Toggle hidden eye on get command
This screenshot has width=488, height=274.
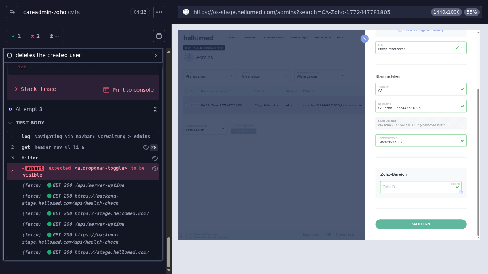(146, 147)
